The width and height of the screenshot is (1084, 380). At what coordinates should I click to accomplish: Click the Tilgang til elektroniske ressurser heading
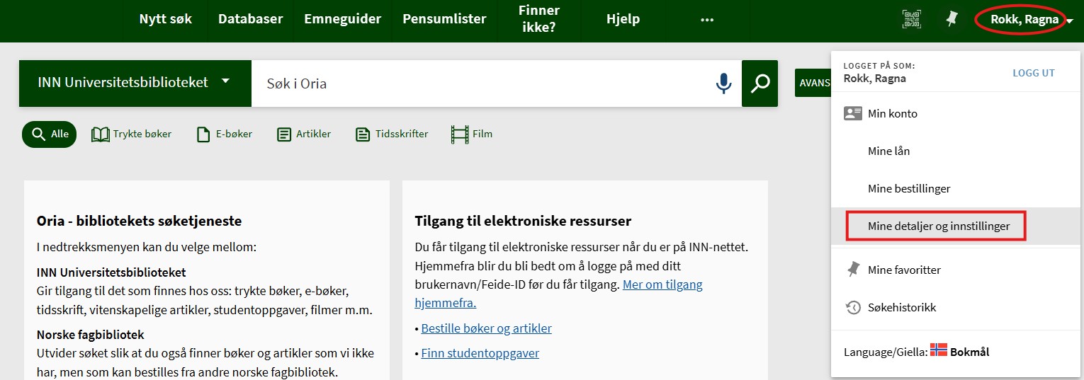point(523,221)
